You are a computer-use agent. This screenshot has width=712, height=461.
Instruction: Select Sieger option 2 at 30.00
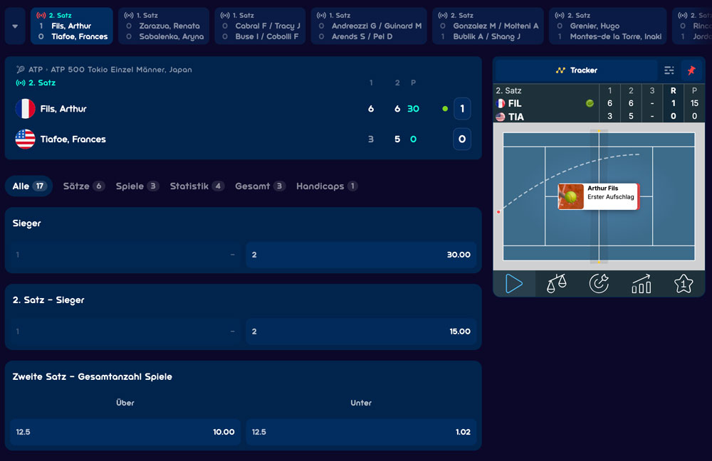click(x=361, y=255)
